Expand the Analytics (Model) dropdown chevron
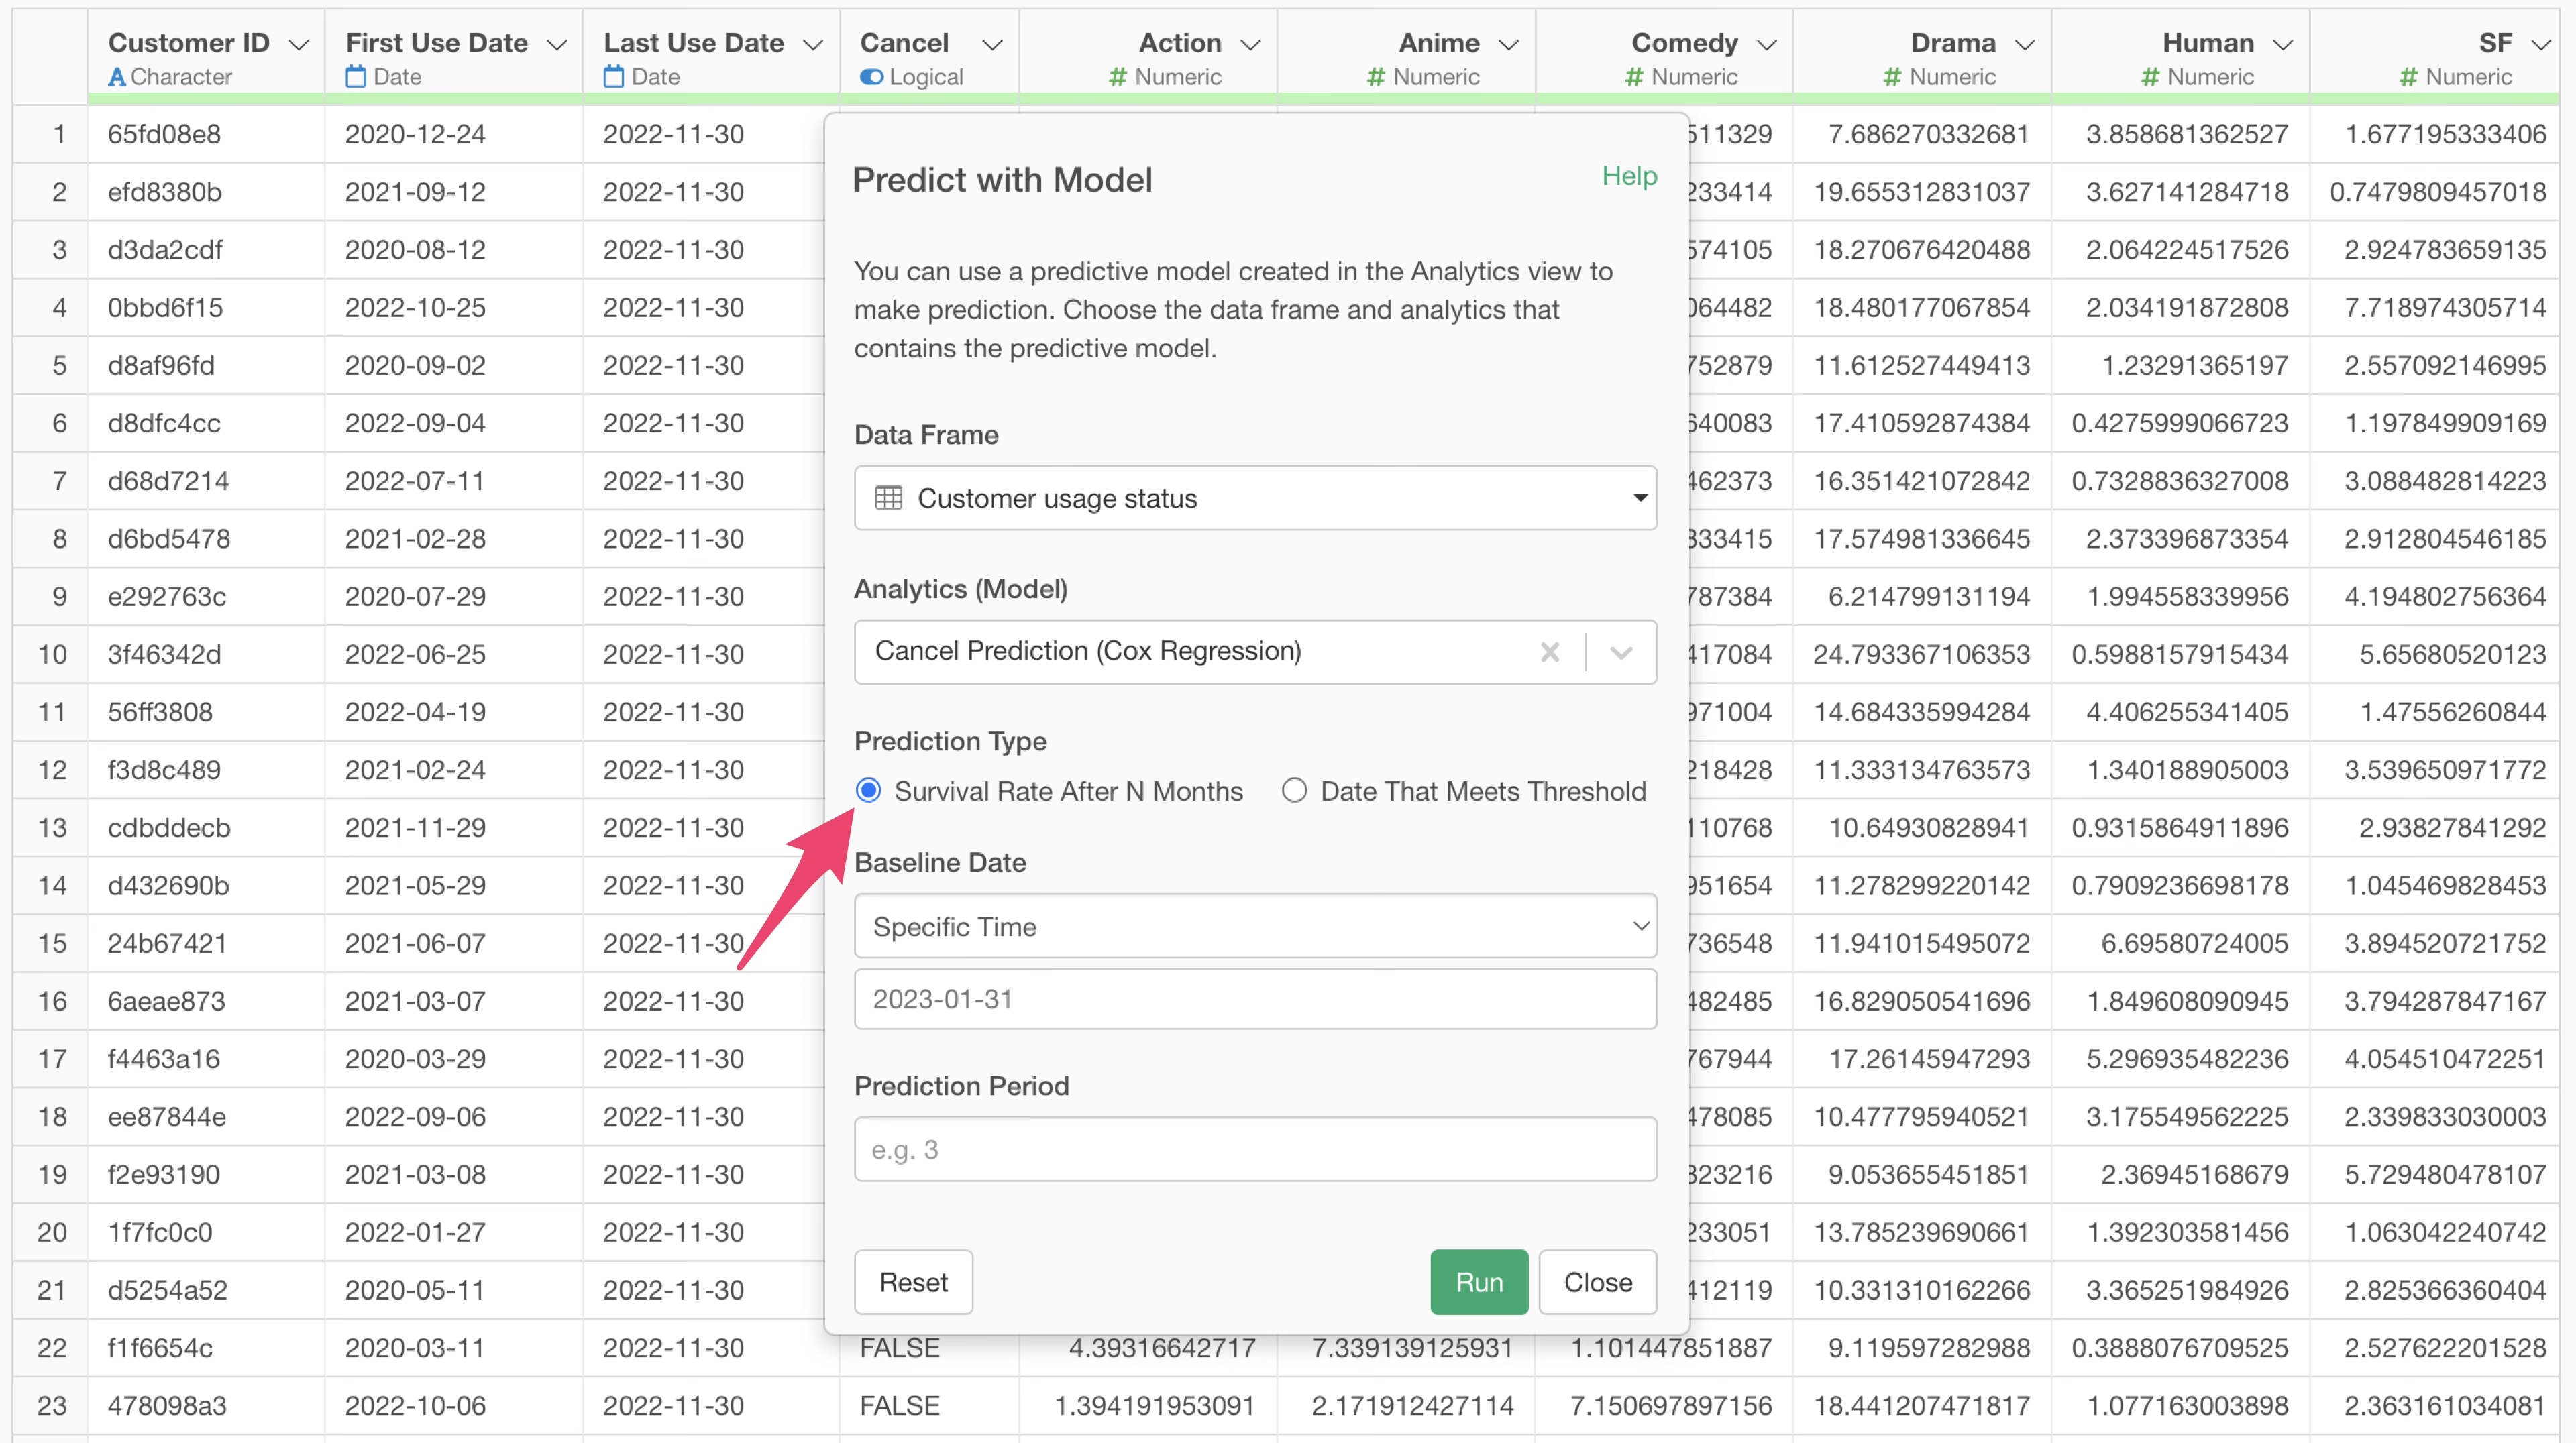This screenshot has height=1443, width=2576. pyautogui.click(x=1621, y=652)
